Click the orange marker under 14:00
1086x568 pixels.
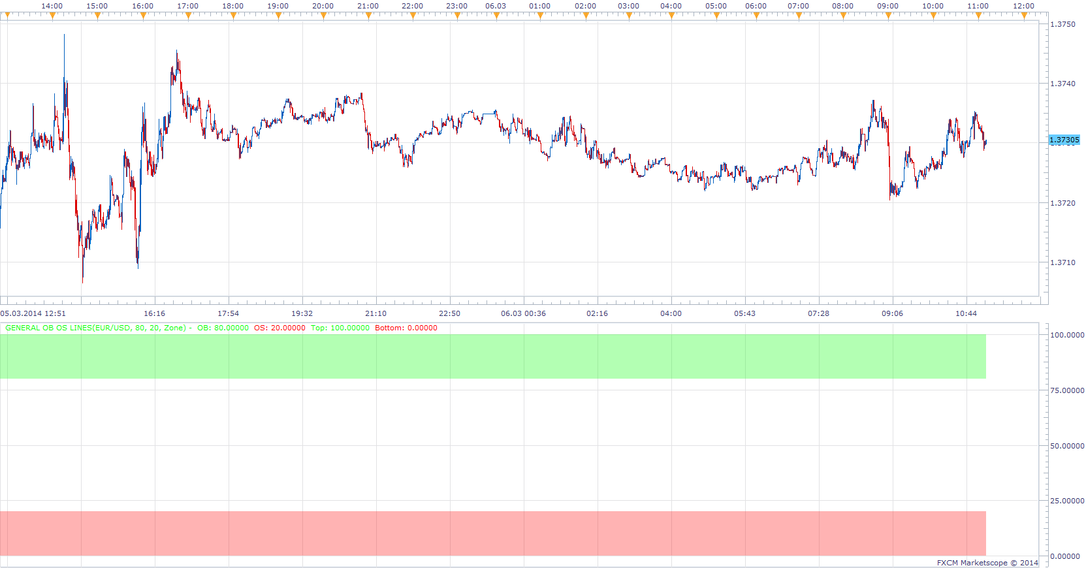click(52, 16)
